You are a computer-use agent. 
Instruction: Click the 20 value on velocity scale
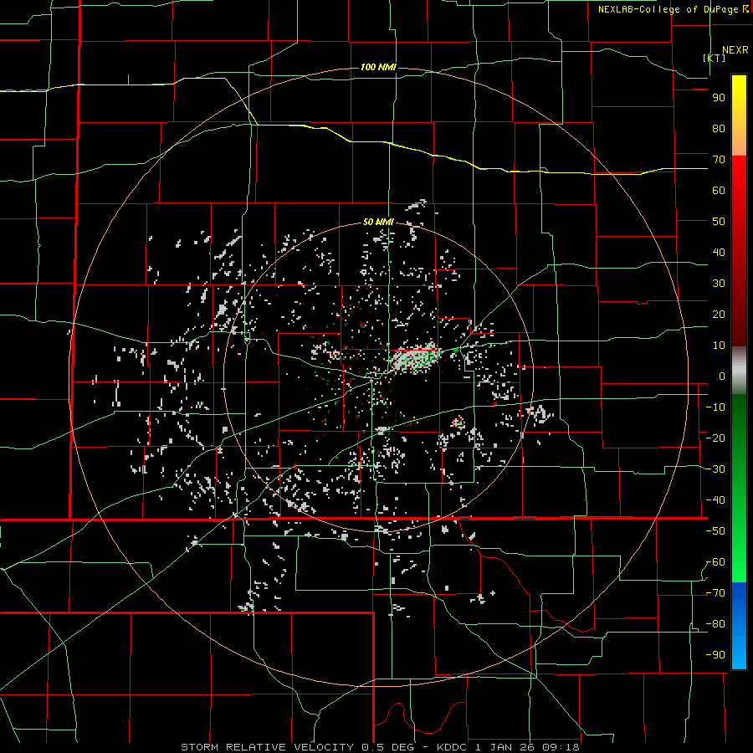click(x=719, y=314)
